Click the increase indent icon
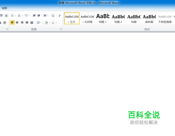This screenshot has width=175, height=136. point(39,16)
